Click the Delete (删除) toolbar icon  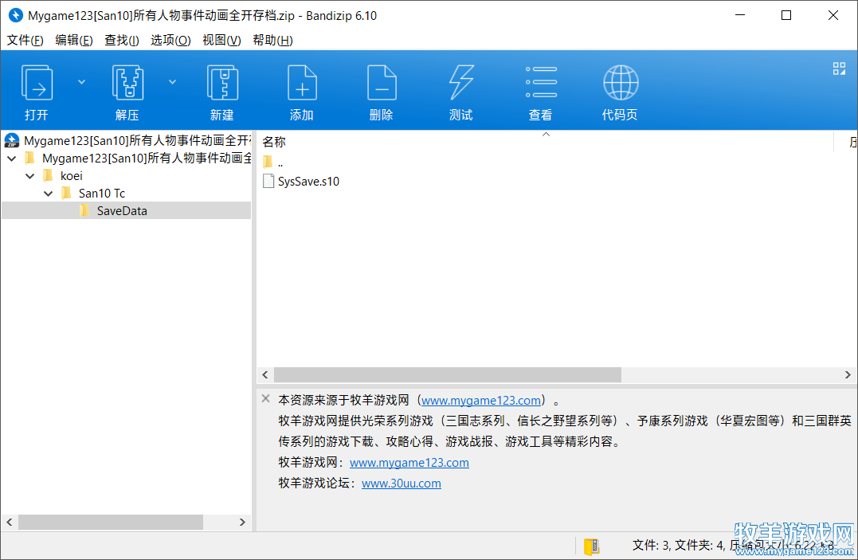click(x=382, y=83)
